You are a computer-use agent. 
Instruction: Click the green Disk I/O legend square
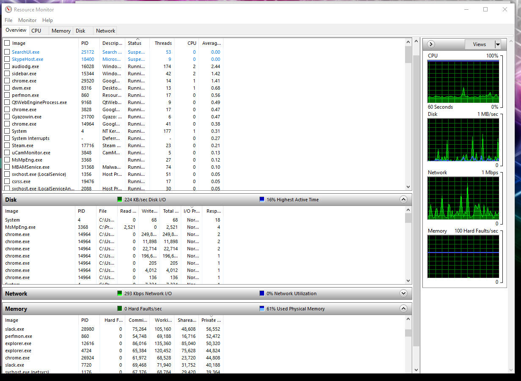(119, 200)
